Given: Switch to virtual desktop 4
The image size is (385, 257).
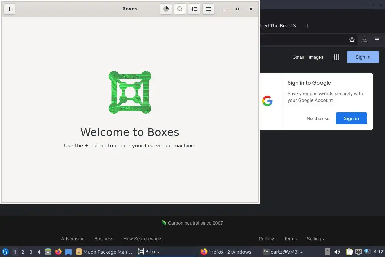Looking at the screenshot, I should pos(39,252).
